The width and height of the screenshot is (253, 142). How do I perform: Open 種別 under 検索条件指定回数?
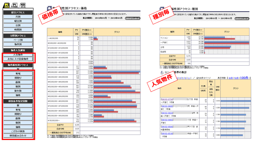18,123
